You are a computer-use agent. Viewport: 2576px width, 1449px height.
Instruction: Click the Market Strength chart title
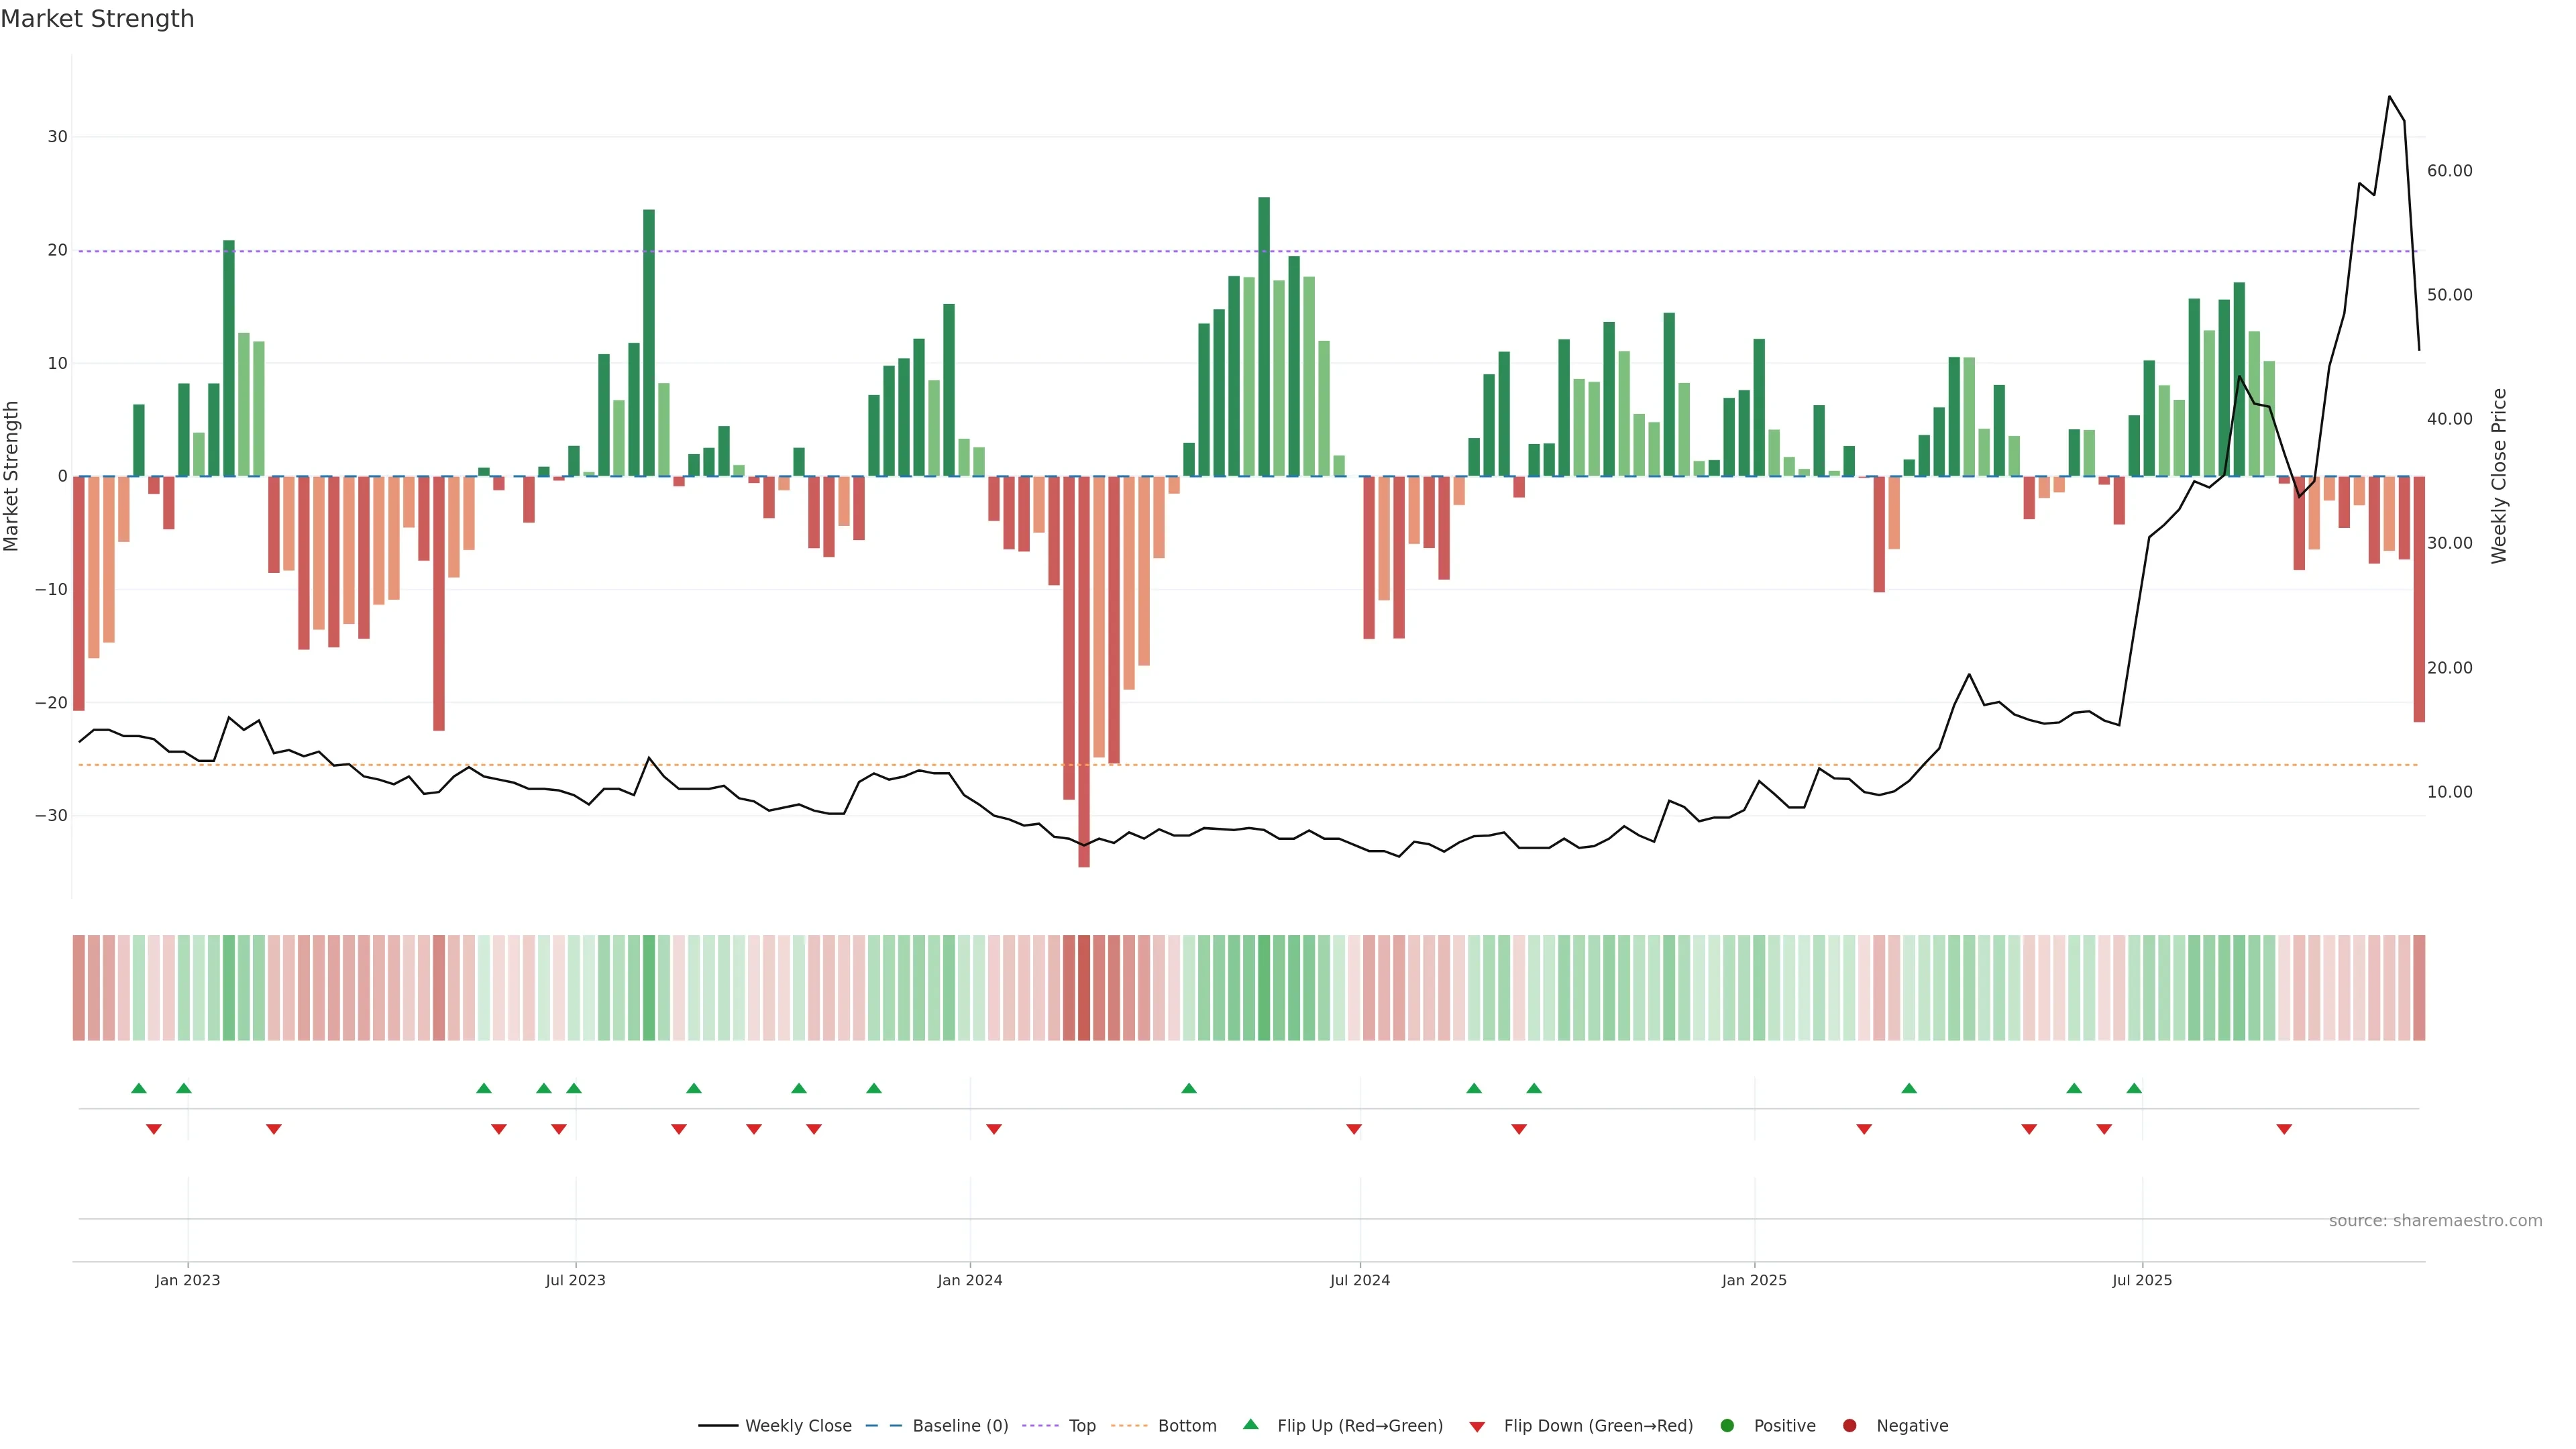(x=97, y=19)
